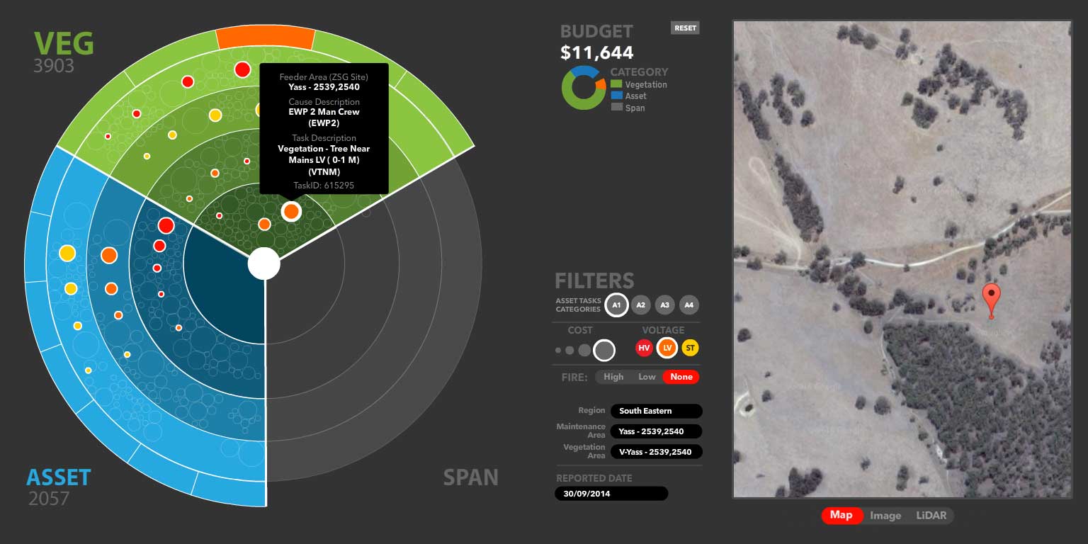This screenshot has width=1088, height=544.
Task: Open the Region South Eastern dropdown
Action: coord(657,411)
